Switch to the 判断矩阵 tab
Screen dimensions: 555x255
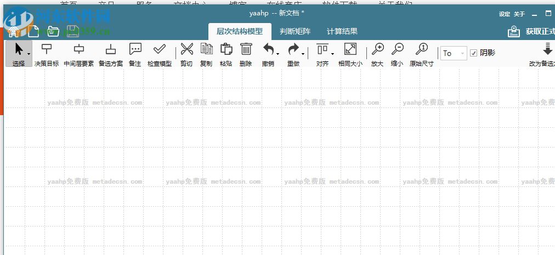(295, 31)
